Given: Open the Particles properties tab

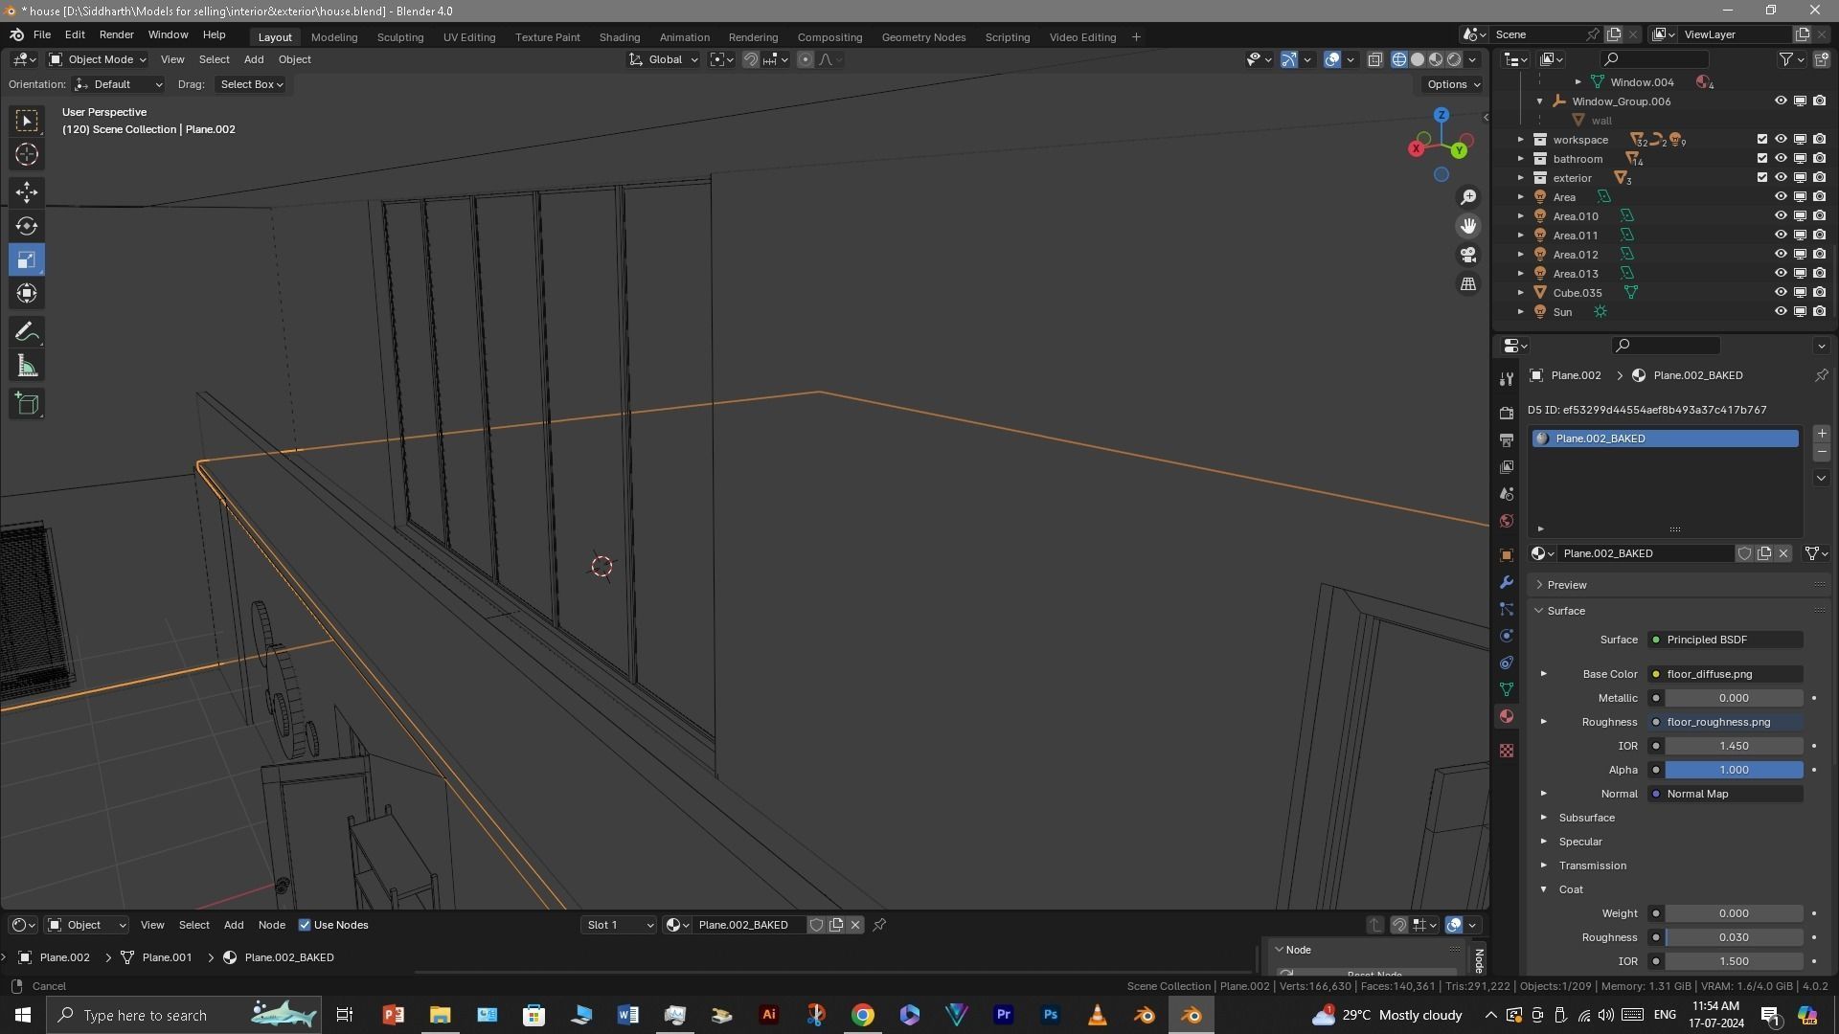Looking at the screenshot, I should (x=1507, y=609).
